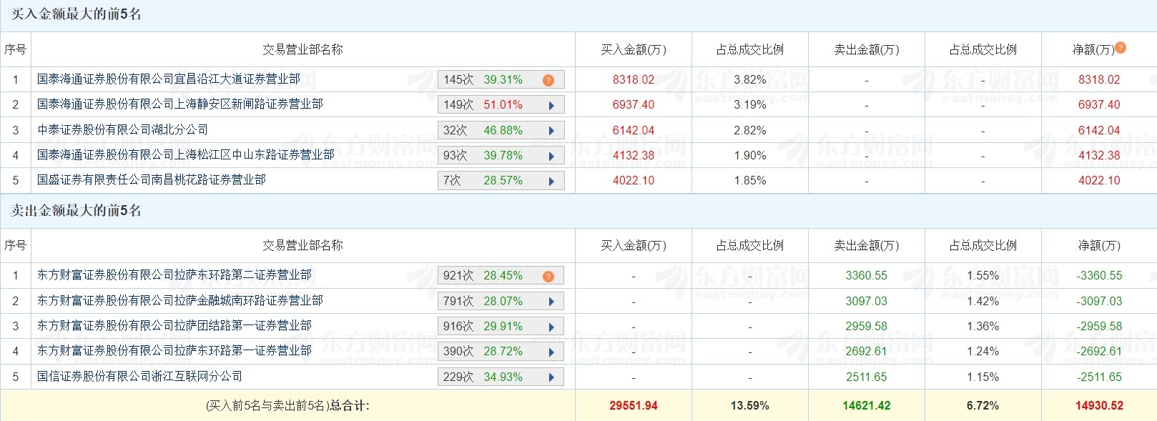1157x421 pixels.
Task: Click net value -2511.65
Action: pyautogui.click(x=1100, y=377)
